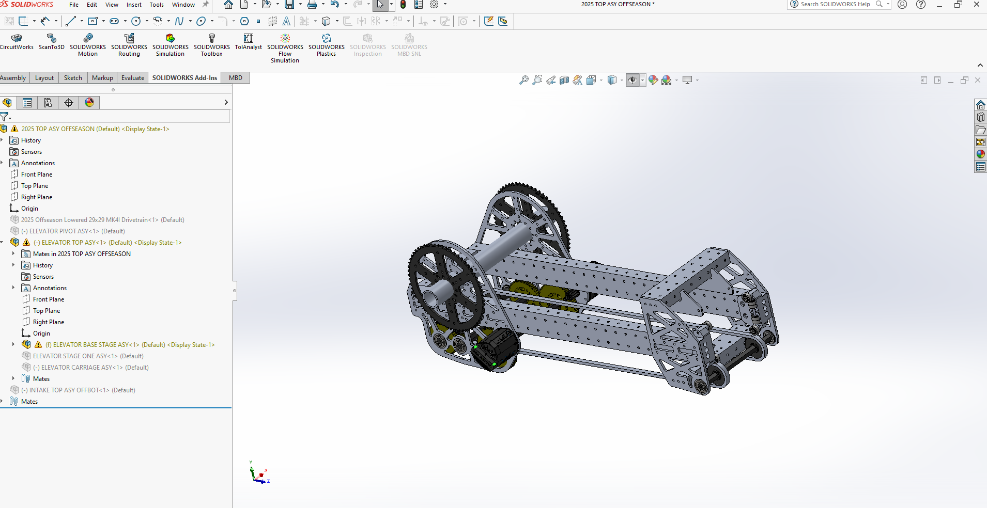Open the DisplayManager tab
This screenshot has height=508, width=987.
(x=89, y=103)
